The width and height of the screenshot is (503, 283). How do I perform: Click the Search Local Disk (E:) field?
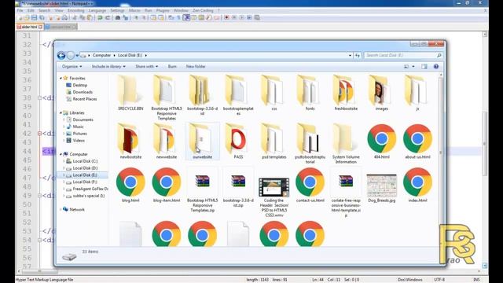coord(403,55)
